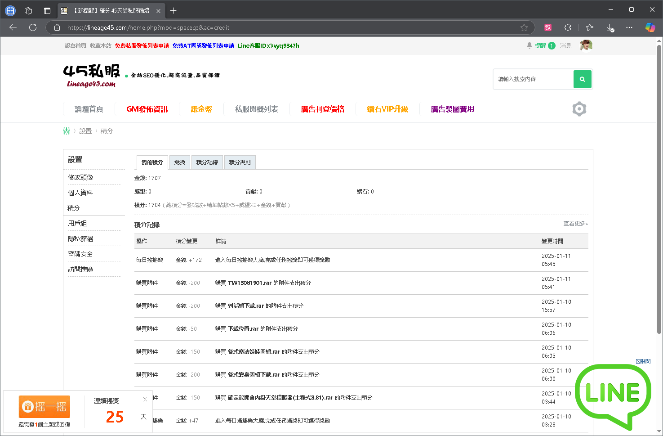
Task: Open the gear settings icon by navigation
Action: (579, 109)
